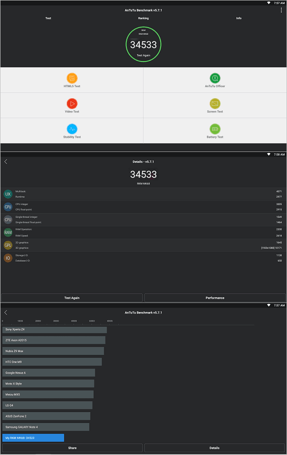
Task: Click the 3D graphics label
Action: tap(22, 248)
